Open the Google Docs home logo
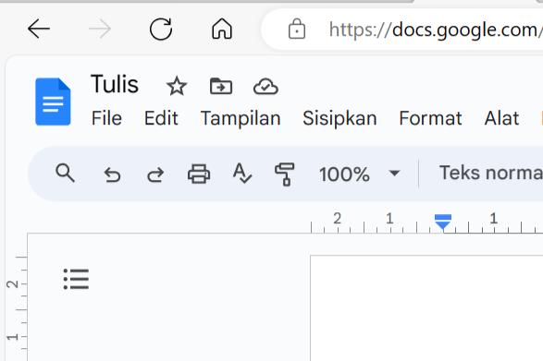This screenshot has width=543, height=361. pyautogui.click(x=53, y=102)
